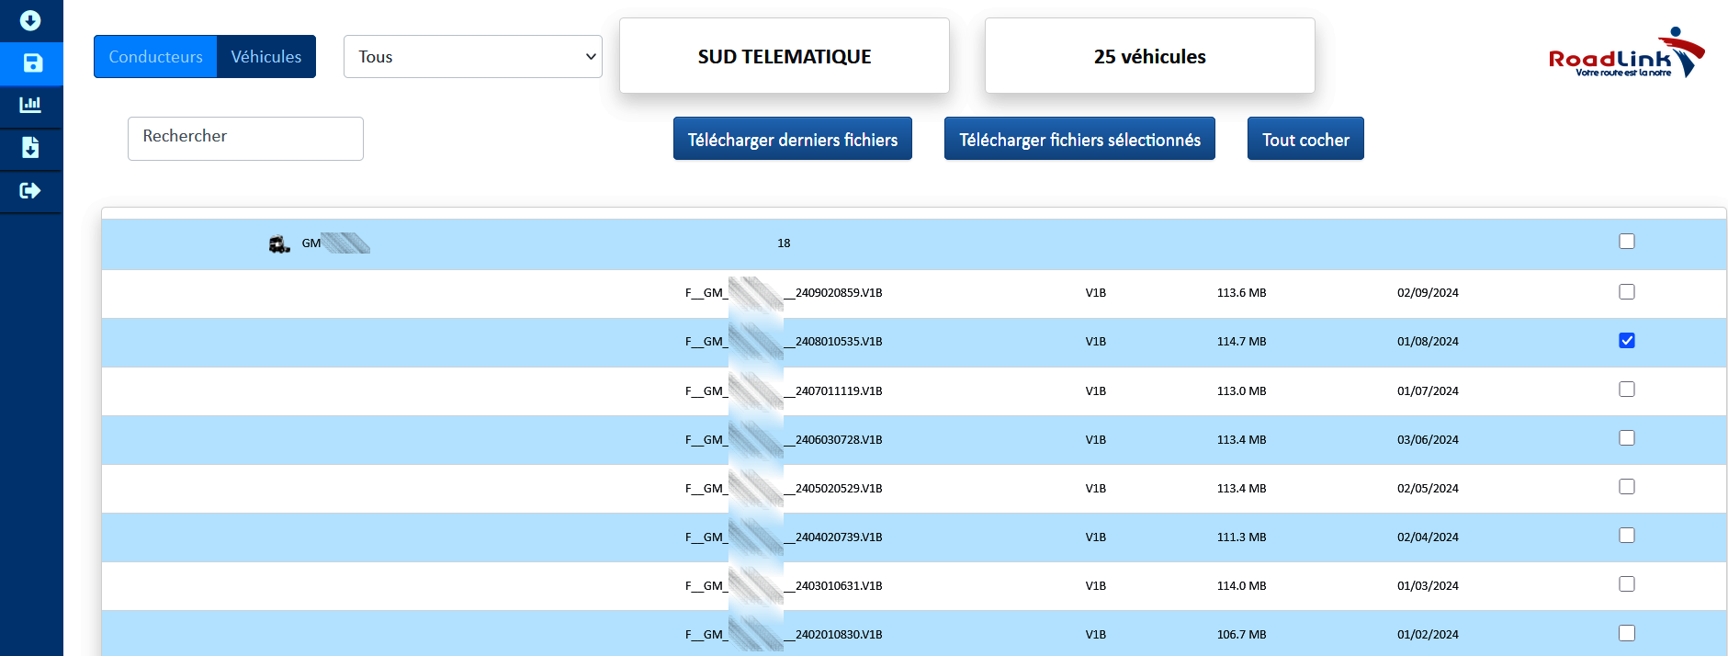
Task: Click the 114.7 MB size cell
Action: [x=1241, y=342]
